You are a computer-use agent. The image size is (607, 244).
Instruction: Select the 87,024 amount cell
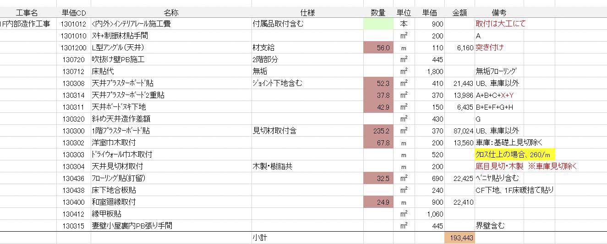(459, 131)
